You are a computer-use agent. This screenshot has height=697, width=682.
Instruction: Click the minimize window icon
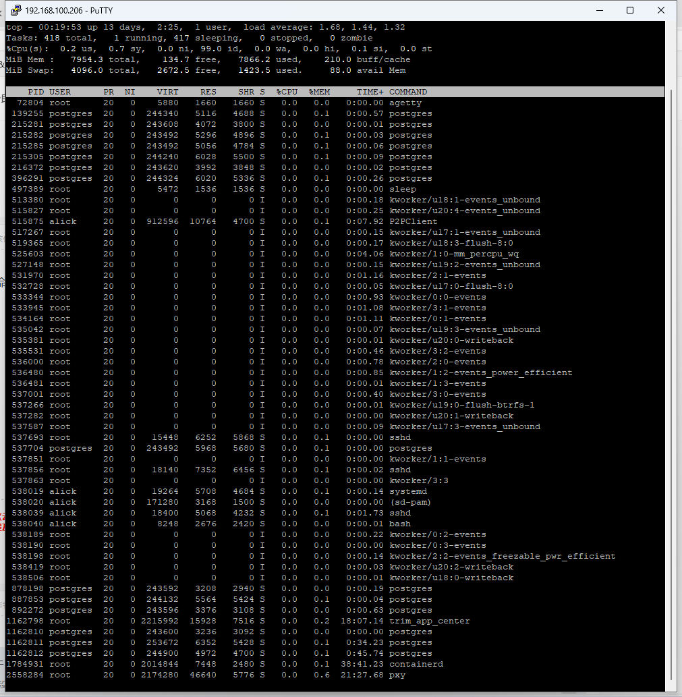(599, 10)
